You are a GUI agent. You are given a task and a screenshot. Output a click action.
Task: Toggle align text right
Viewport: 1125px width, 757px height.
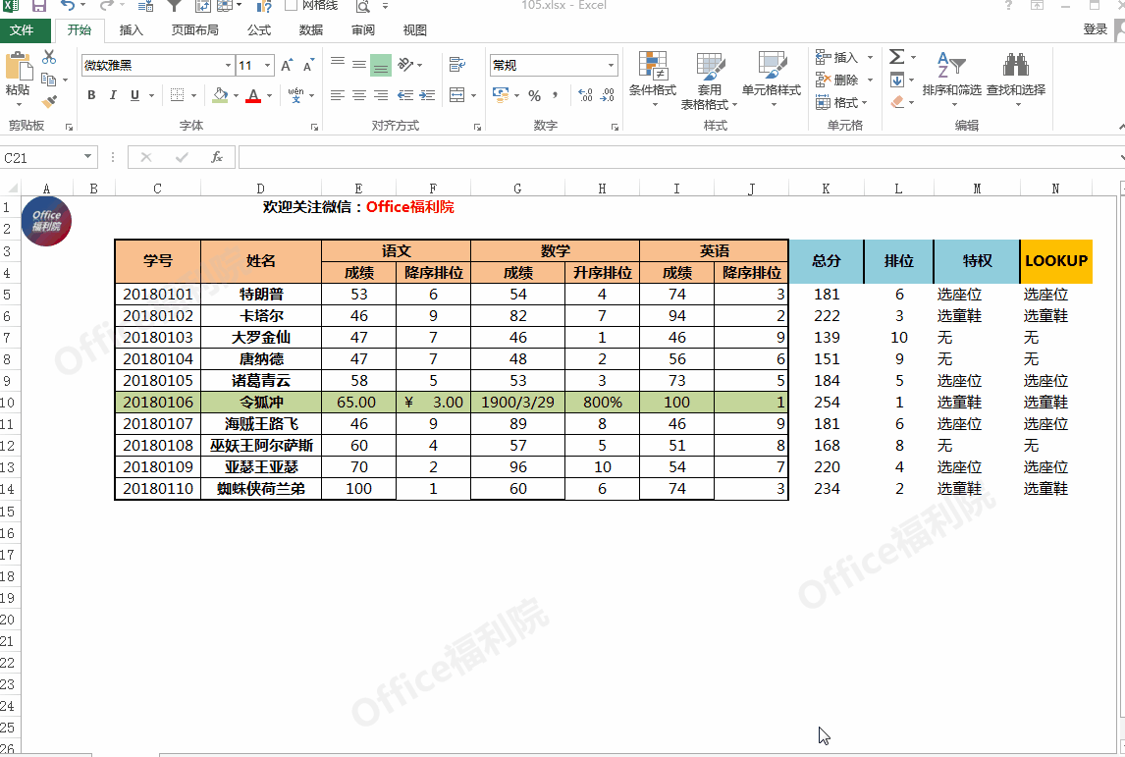381,94
